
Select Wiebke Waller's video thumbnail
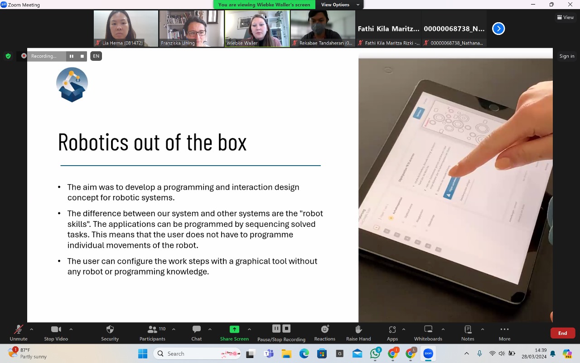pyautogui.click(x=257, y=29)
